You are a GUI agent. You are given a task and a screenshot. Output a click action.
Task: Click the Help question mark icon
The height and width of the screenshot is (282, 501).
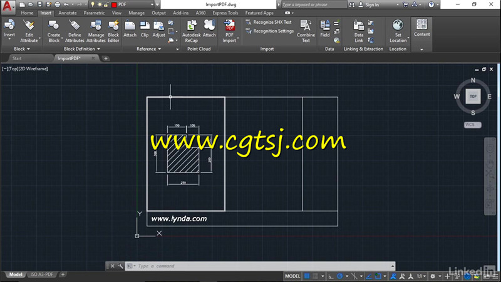tap(431, 4)
